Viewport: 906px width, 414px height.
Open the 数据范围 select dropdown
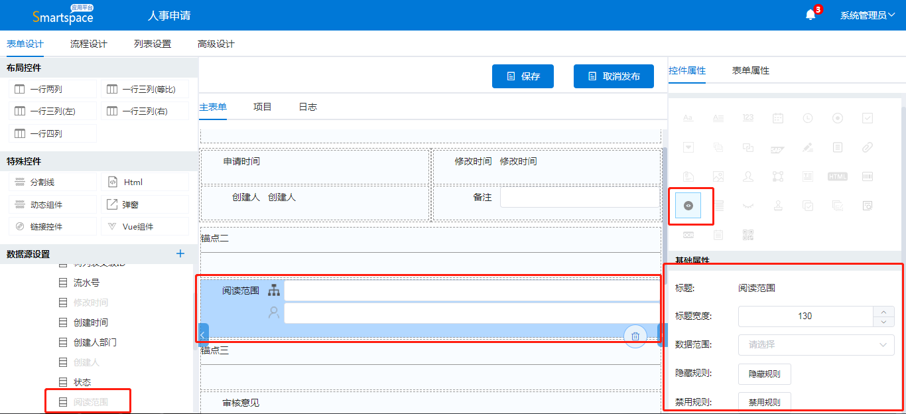click(x=816, y=344)
